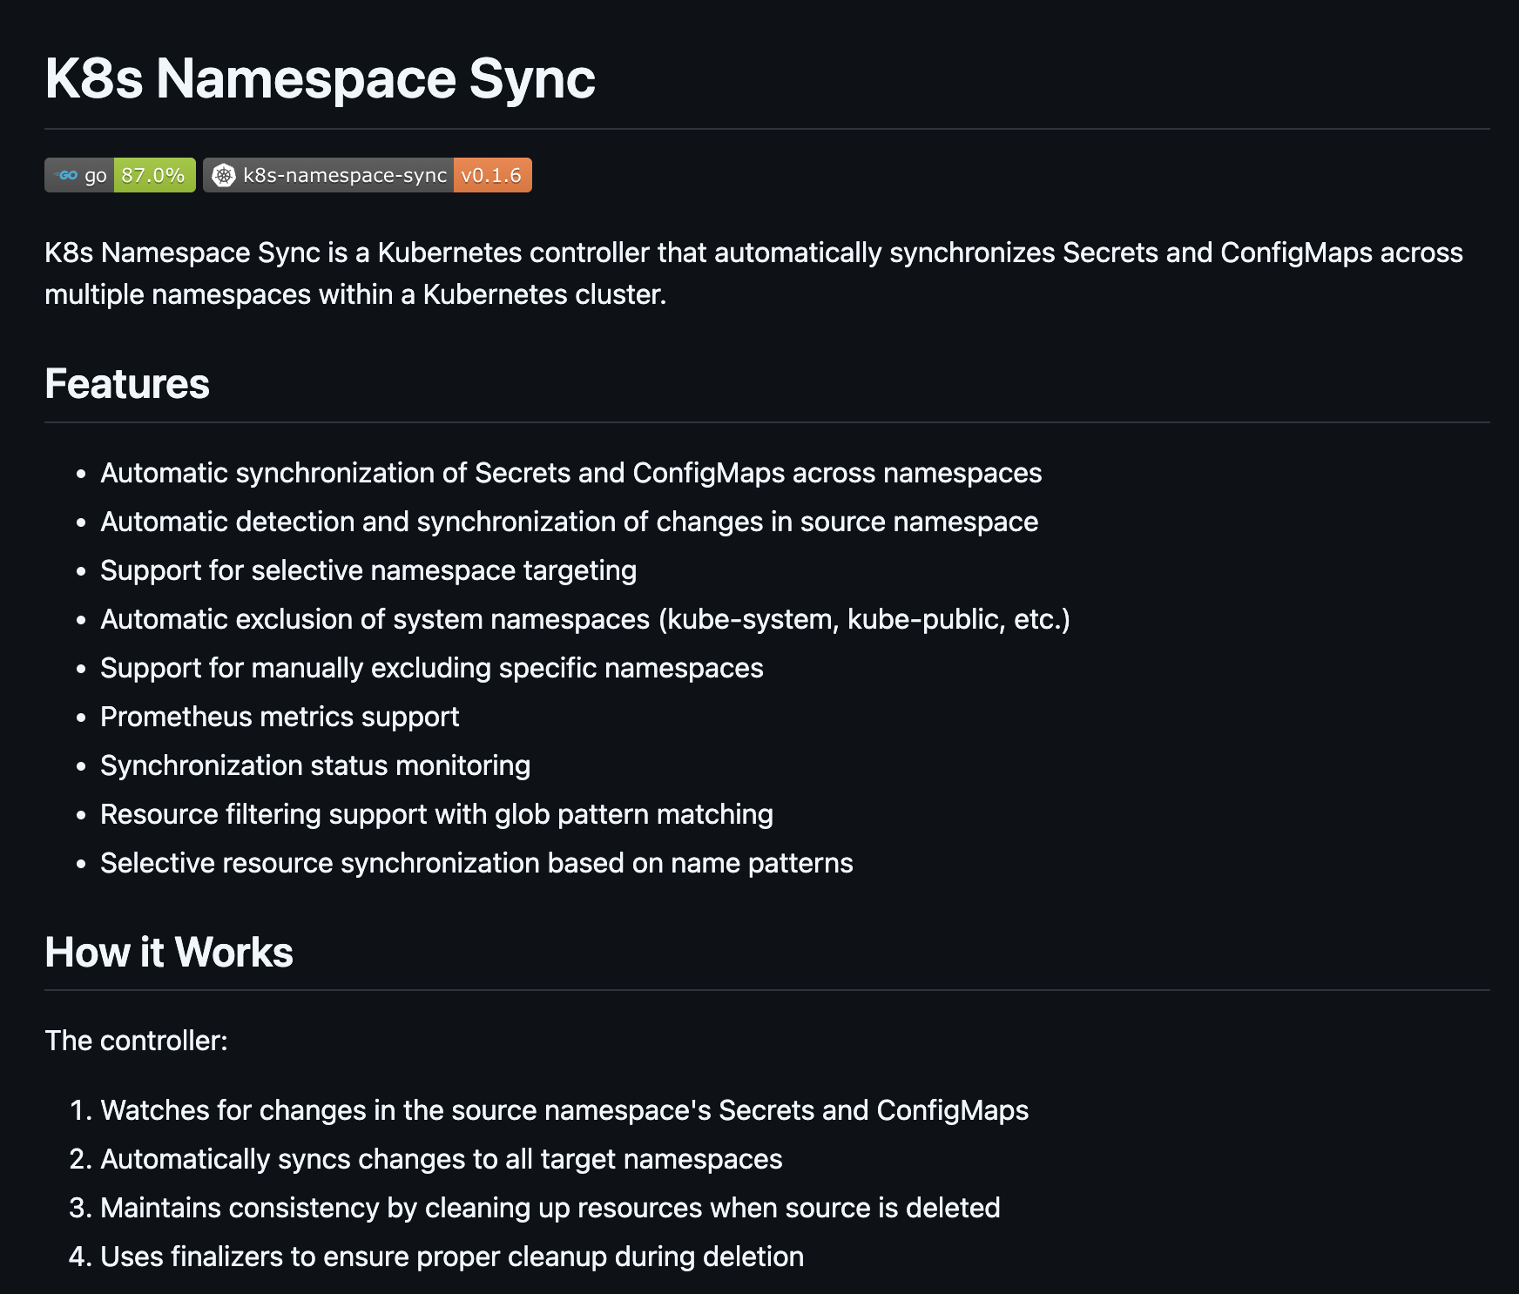This screenshot has height=1294, width=1519.
Task: Open the go 87.0% coverage badge
Action: click(120, 175)
